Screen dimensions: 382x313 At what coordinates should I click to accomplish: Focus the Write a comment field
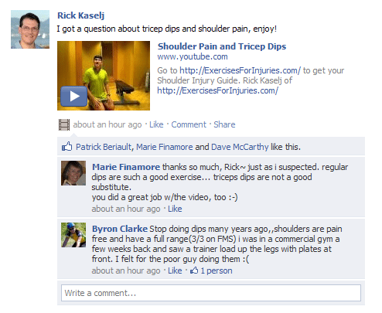[x=211, y=293]
